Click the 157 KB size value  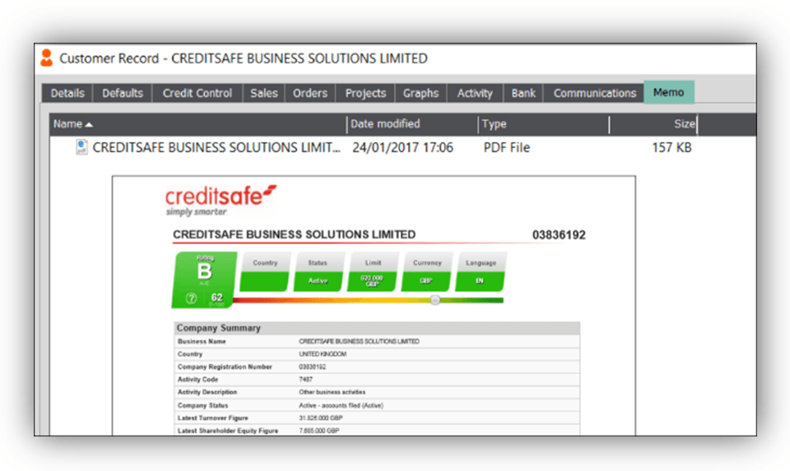pyautogui.click(x=671, y=147)
